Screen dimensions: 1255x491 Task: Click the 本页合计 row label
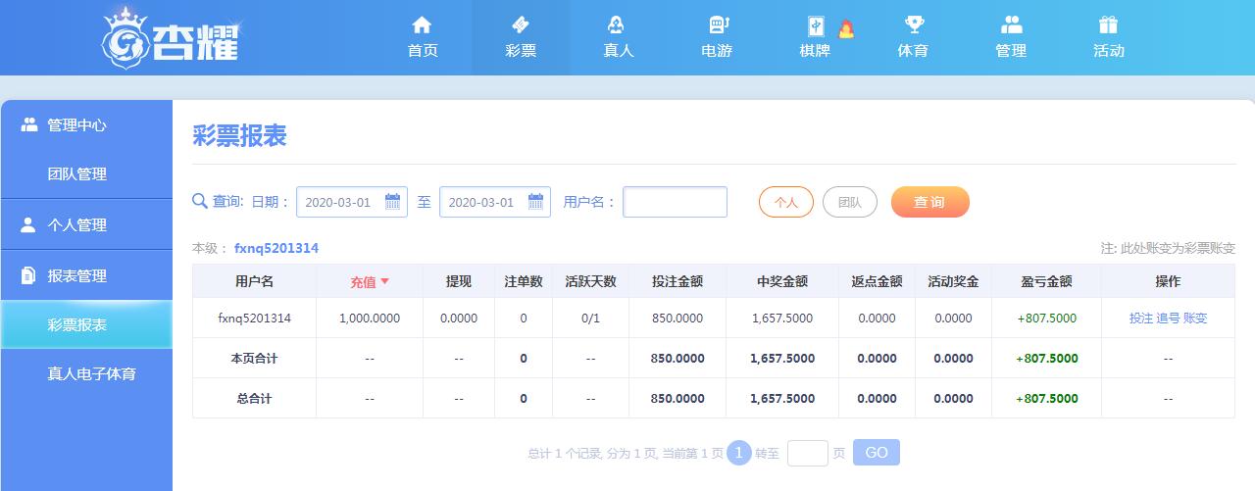click(x=255, y=359)
